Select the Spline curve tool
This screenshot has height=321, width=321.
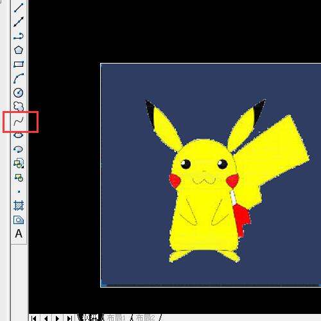click(19, 121)
